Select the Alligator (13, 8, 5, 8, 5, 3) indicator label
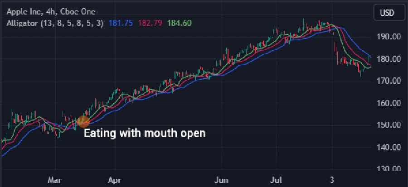Screen dimensions: 408x187 (x=55, y=24)
